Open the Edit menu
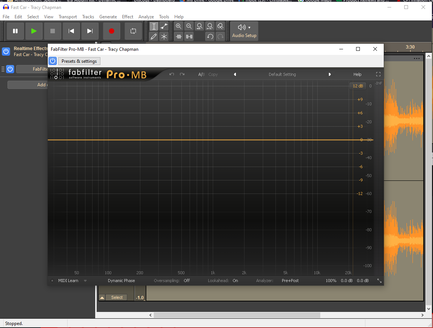Image resolution: width=433 pixels, height=328 pixels. [18, 17]
